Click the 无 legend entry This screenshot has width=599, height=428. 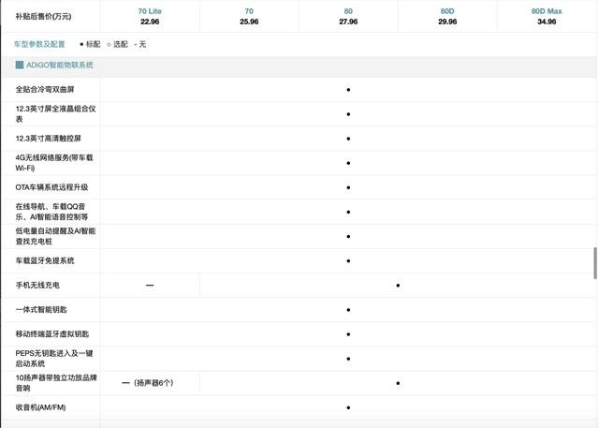pyautogui.click(x=140, y=44)
